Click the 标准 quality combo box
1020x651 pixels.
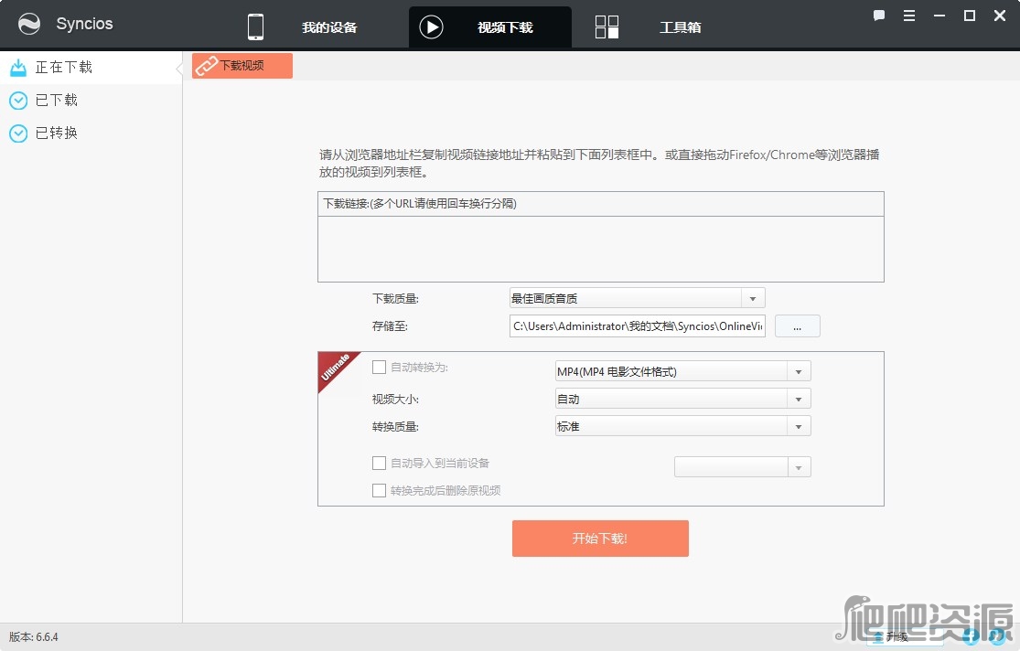(x=682, y=427)
